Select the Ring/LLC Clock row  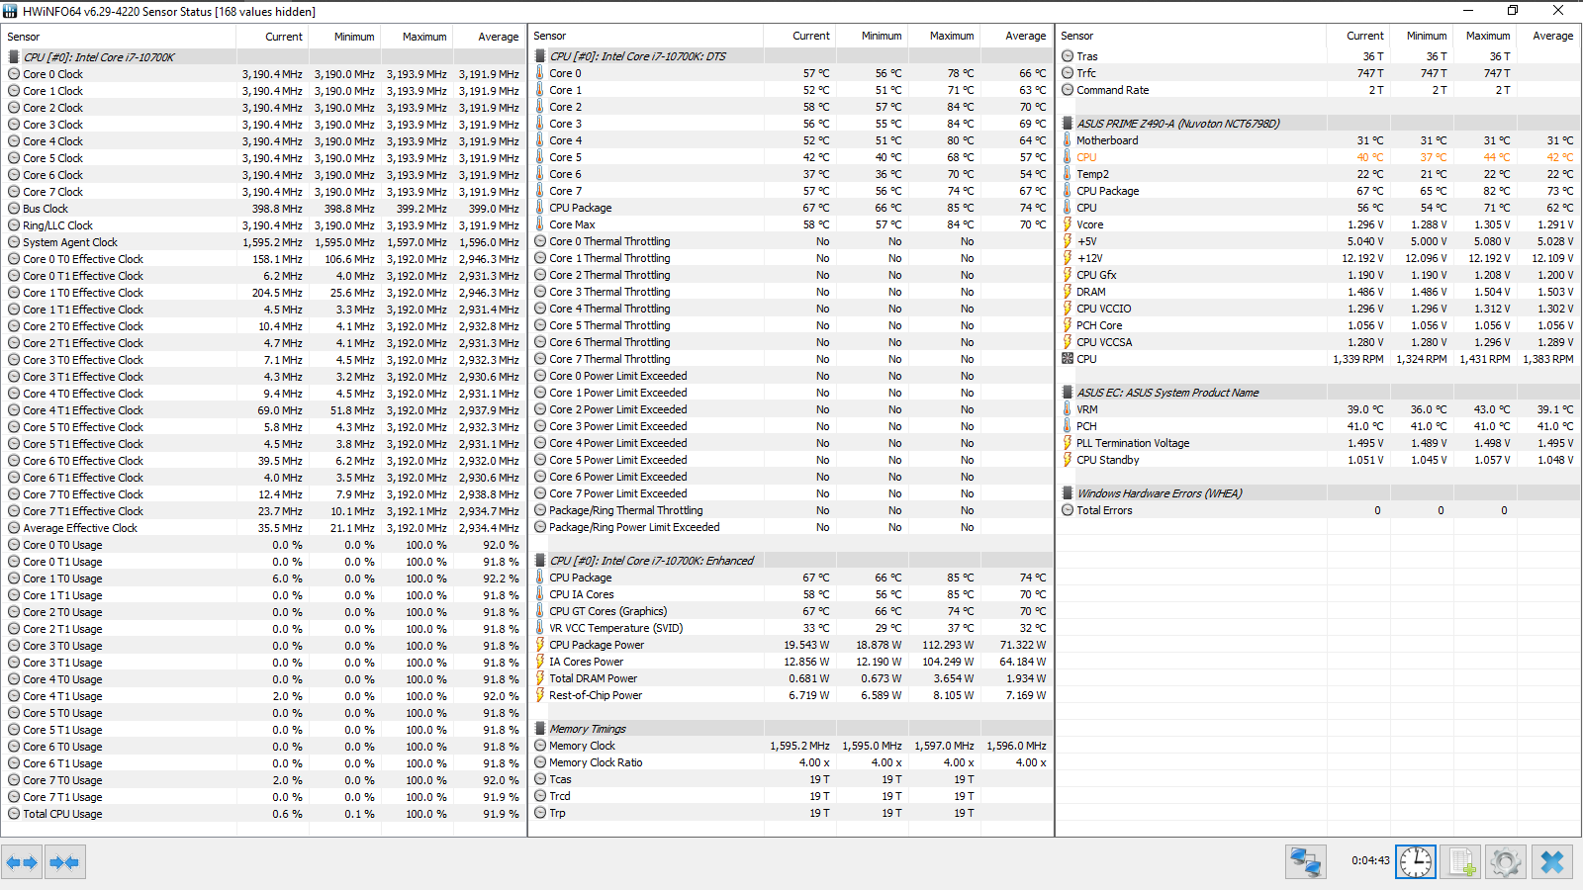(x=263, y=225)
